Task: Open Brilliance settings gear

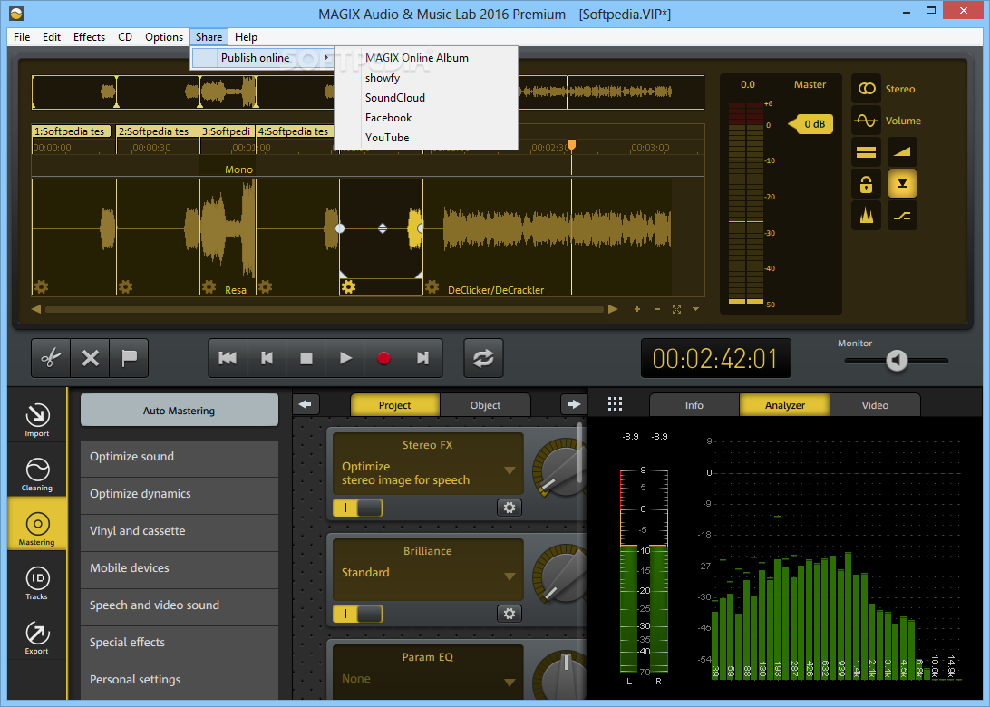Action: click(509, 614)
